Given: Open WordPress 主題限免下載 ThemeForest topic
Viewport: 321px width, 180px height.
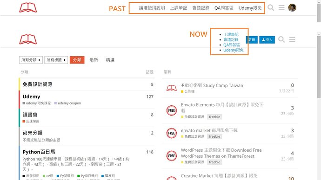Looking at the screenshot, I should coord(221,153).
